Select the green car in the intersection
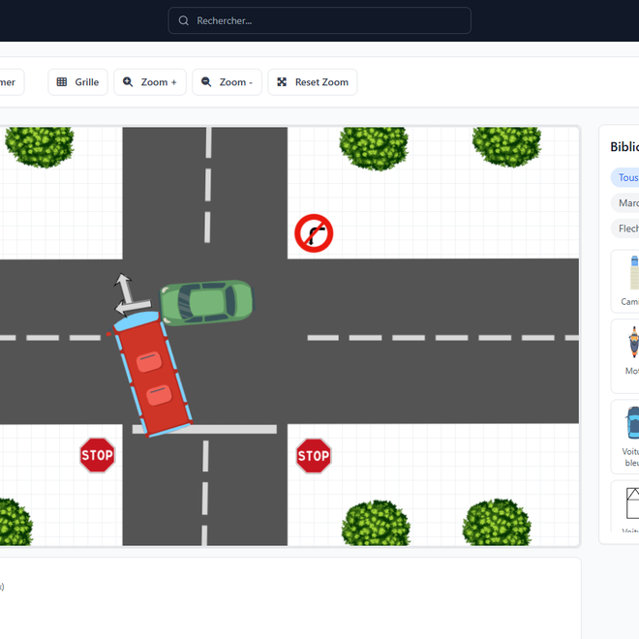 point(206,302)
